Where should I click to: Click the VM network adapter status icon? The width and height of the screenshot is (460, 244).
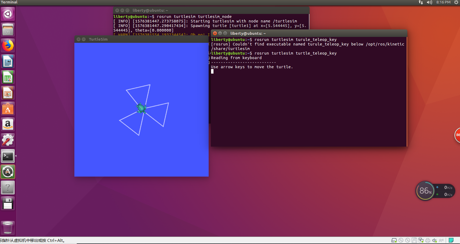(421, 240)
